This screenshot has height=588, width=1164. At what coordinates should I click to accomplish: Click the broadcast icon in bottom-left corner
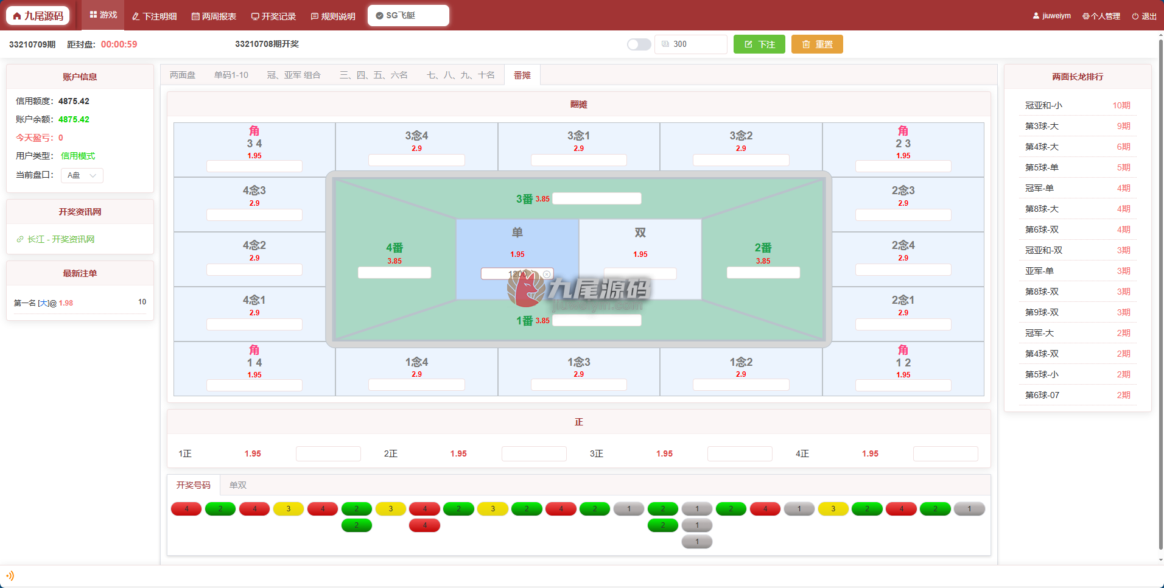pyautogui.click(x=10, y=576)
